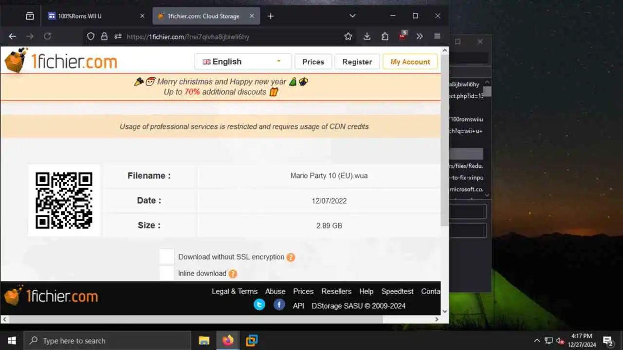View site security padlock info
Screen dimensions: 623x350
(104, 36)
